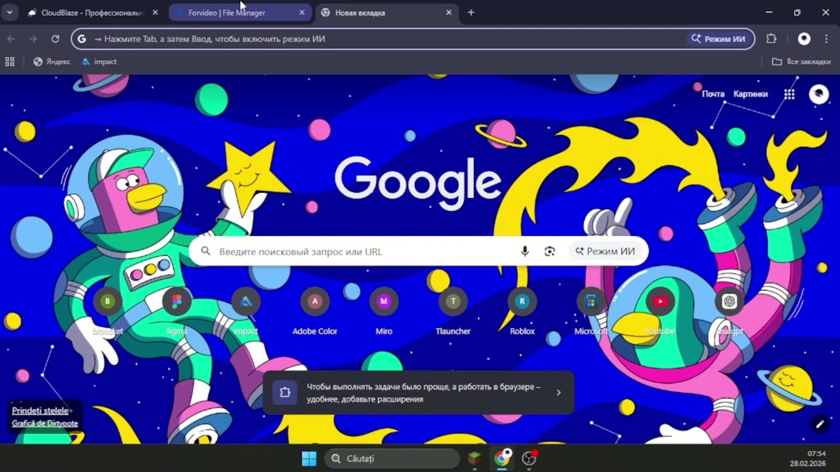Image resolution: width=840 pixels, height=472 pixels.
Task: Open the Microsoft shortcut
Action: 591,311
